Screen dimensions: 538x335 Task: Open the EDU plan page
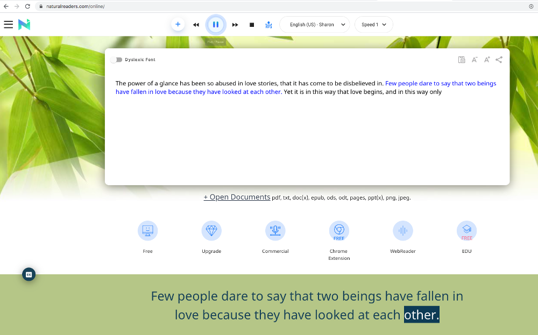pos(466,230)
